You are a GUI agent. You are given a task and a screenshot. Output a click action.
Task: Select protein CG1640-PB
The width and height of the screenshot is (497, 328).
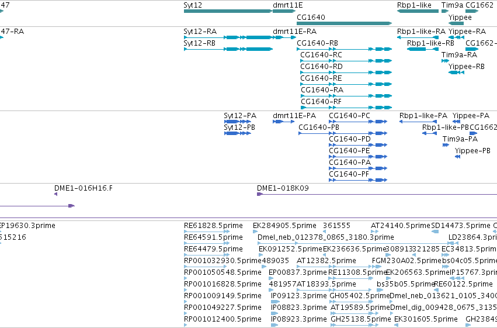point(343,133)
